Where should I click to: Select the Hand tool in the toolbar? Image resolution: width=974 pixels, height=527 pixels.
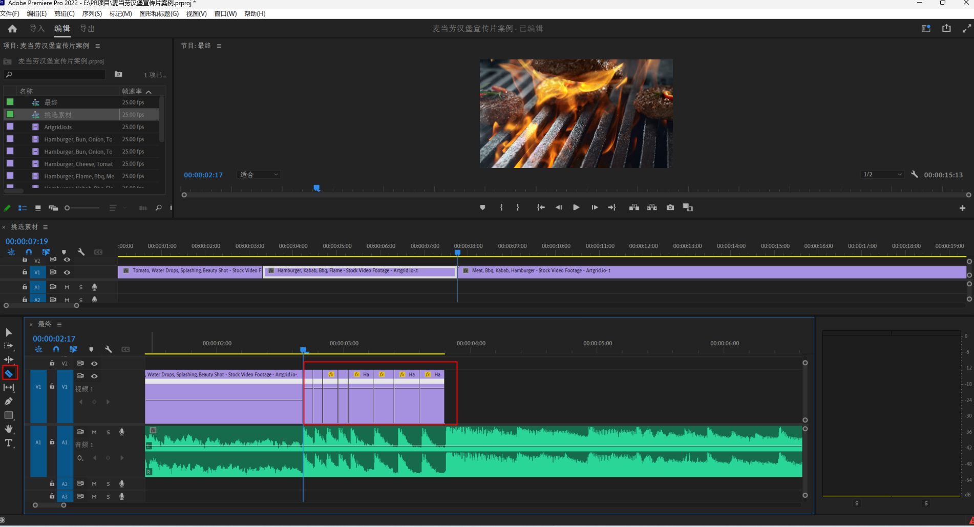(x=9, y=429)
